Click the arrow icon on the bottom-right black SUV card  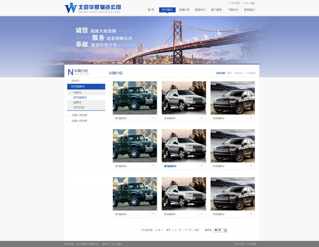pos(251,214)
